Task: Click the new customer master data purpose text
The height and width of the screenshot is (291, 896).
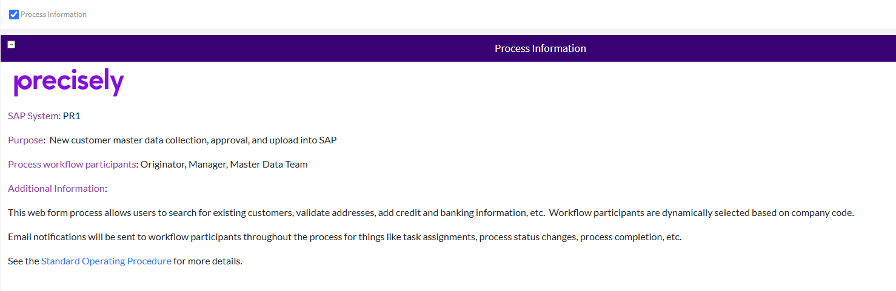Action: click(x=193, y=140)
